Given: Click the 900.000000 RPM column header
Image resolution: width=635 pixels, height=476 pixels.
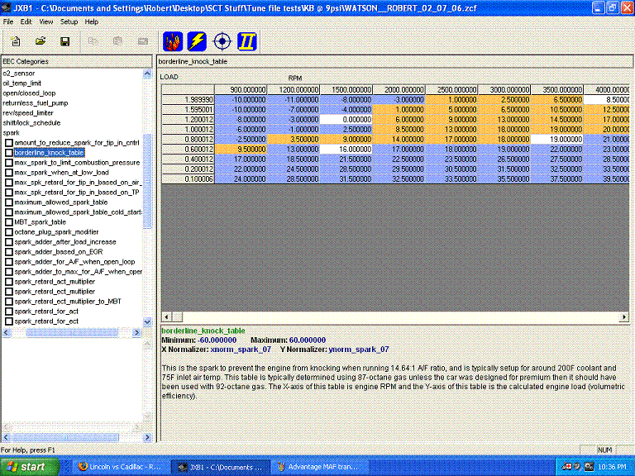Looking at the screenshot, I should pos(241,90).
